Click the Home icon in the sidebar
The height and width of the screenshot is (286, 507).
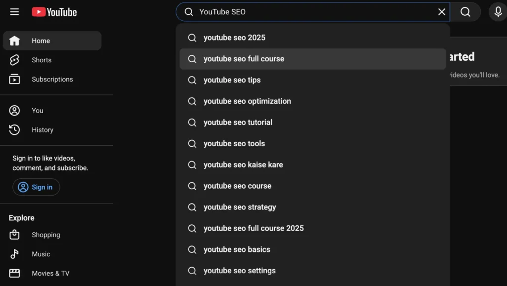14,41
